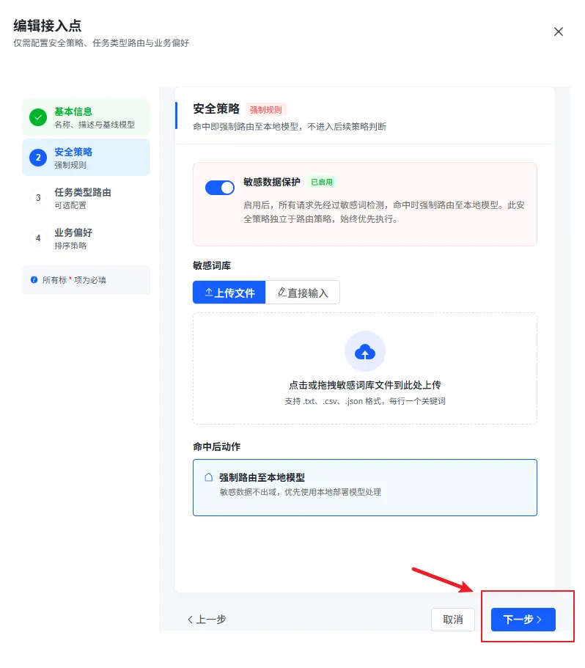Click the info icon beside 所有标*项为必填

(34, 280)
